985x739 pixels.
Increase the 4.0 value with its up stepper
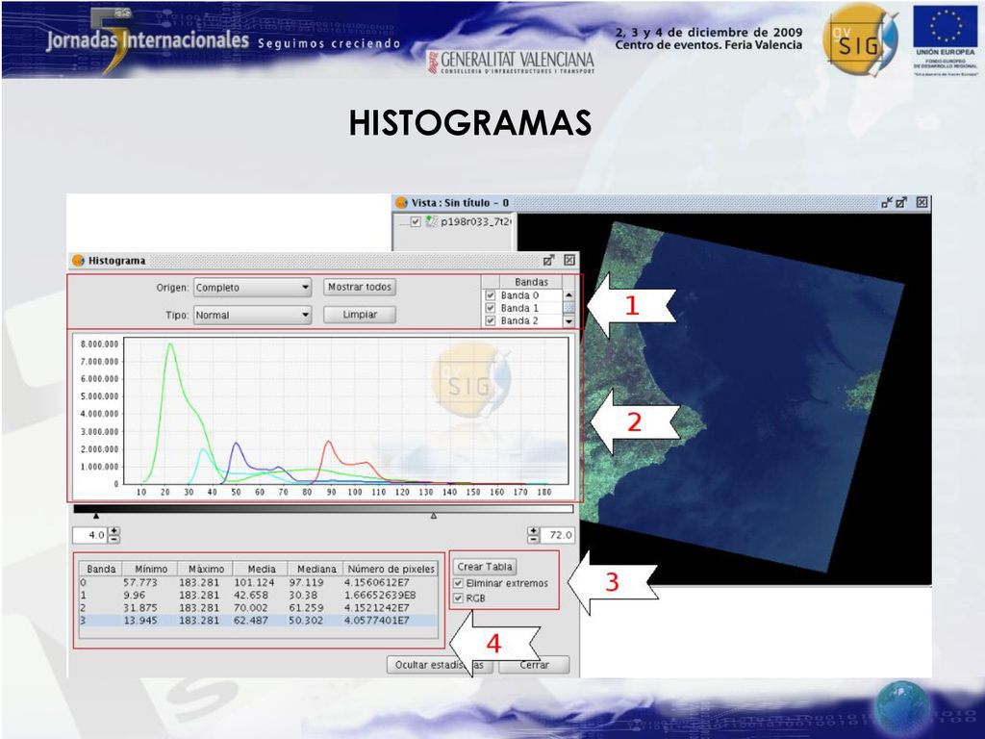[x=114, y=531]
